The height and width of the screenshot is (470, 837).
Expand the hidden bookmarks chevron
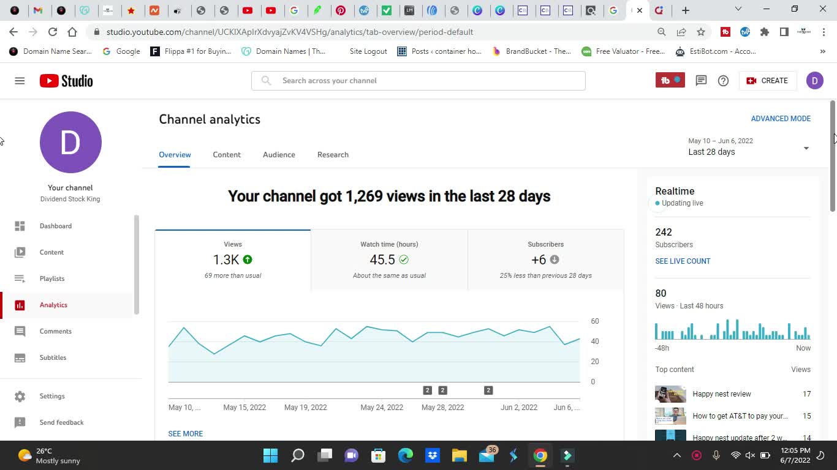(x=822, y=51)
